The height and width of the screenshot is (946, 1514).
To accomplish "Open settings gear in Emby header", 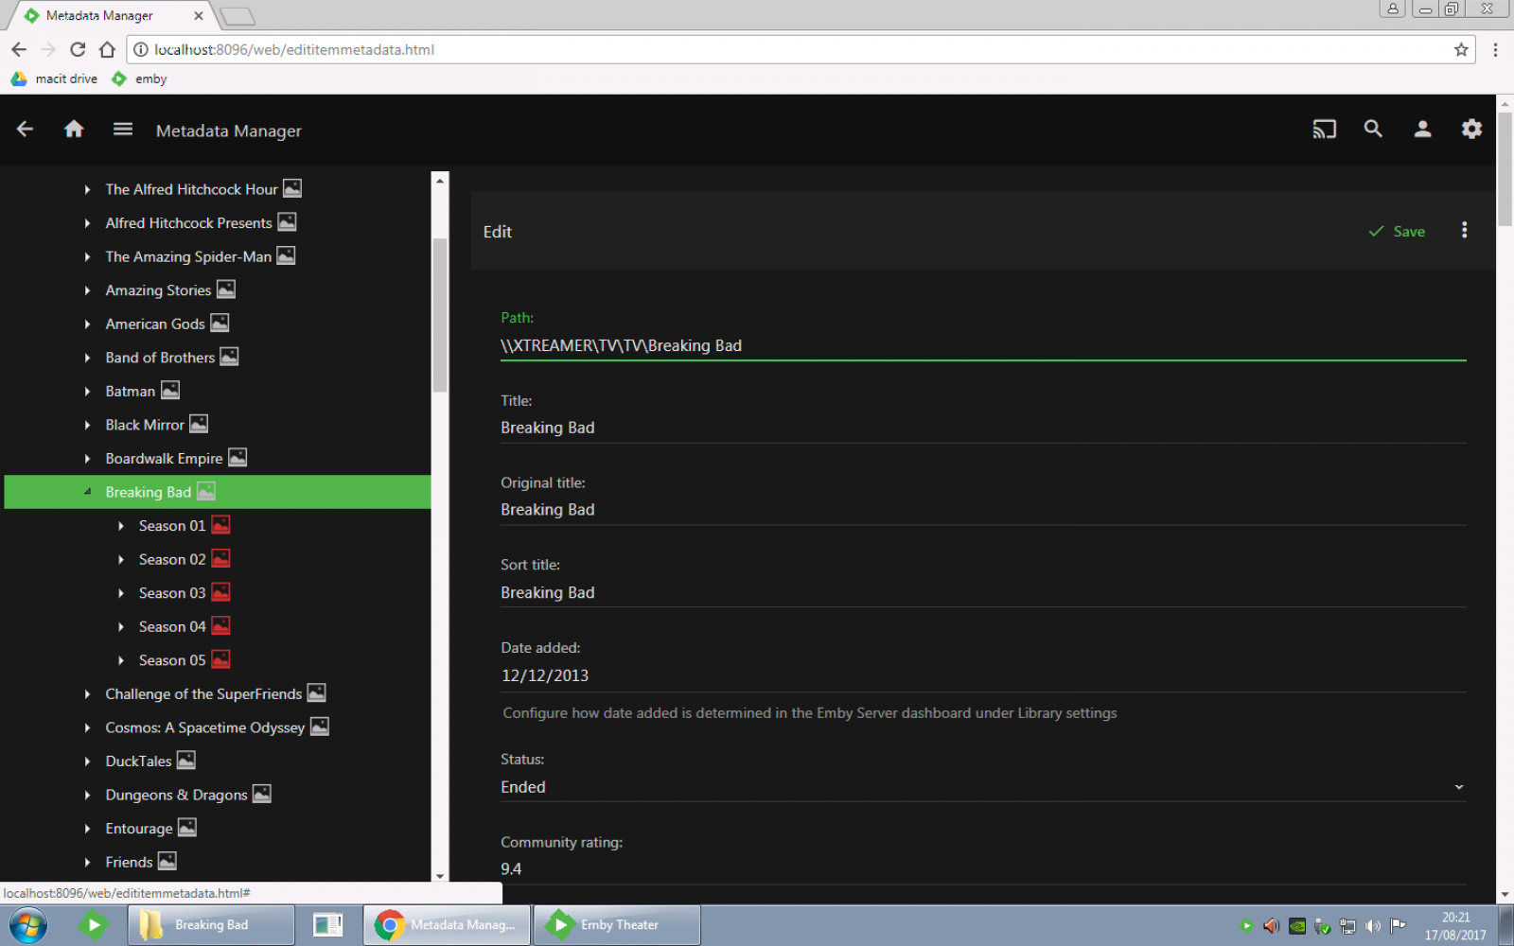I will click(1471, 130).
